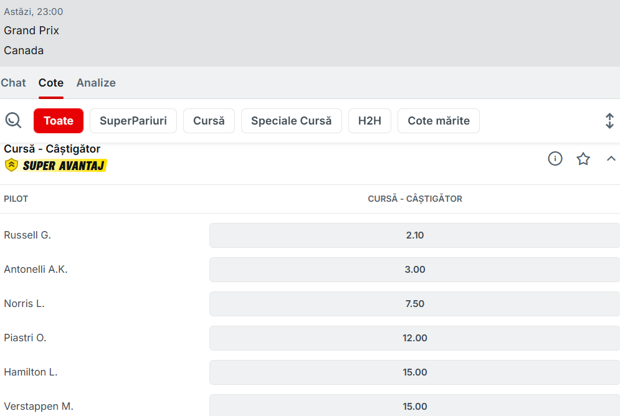Choose Piastri O. odds 12.00
Screen dimensions: 620x416
coord(414,338)
